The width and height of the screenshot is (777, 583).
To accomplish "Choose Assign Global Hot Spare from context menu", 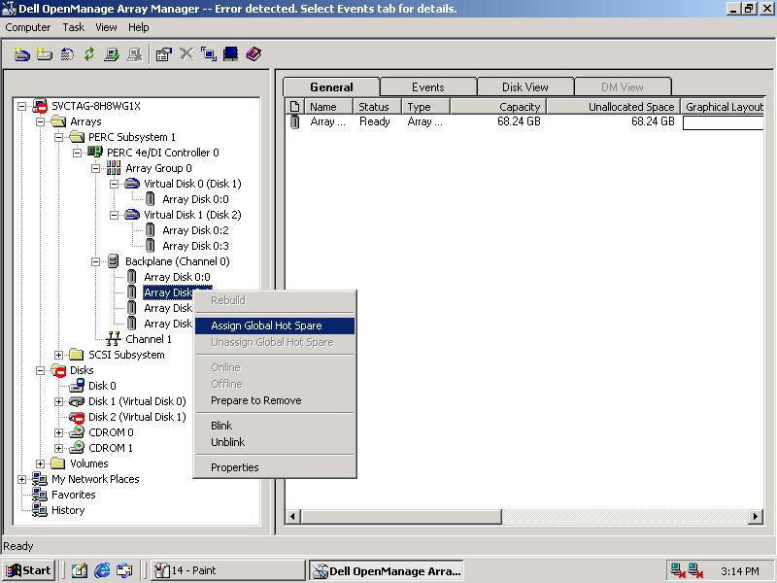I will point(275,326).
